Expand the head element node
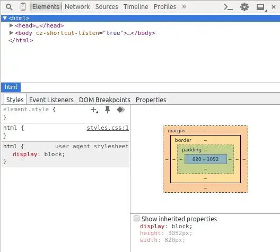Screen dimensions: 280x252 [11, 25]
